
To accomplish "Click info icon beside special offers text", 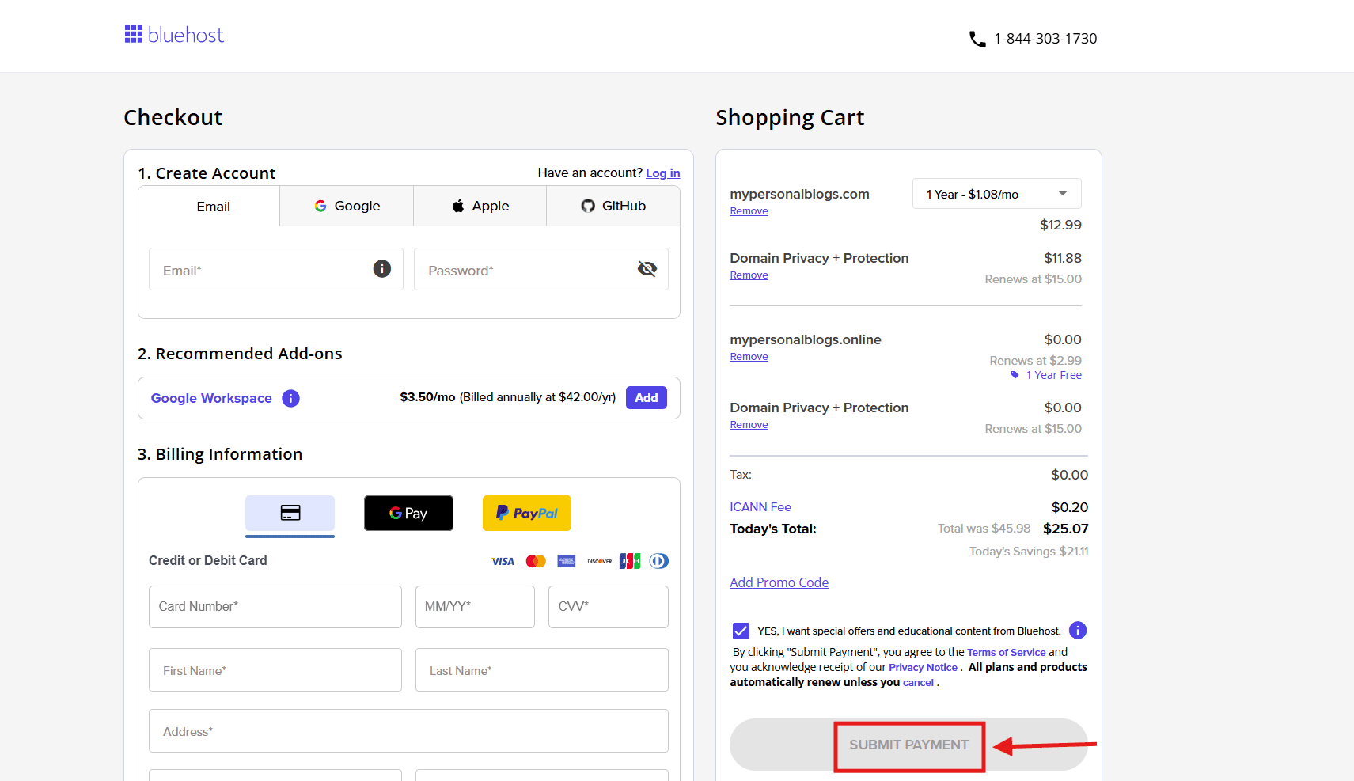I will pyautogui.click(x=1077, y=630).
